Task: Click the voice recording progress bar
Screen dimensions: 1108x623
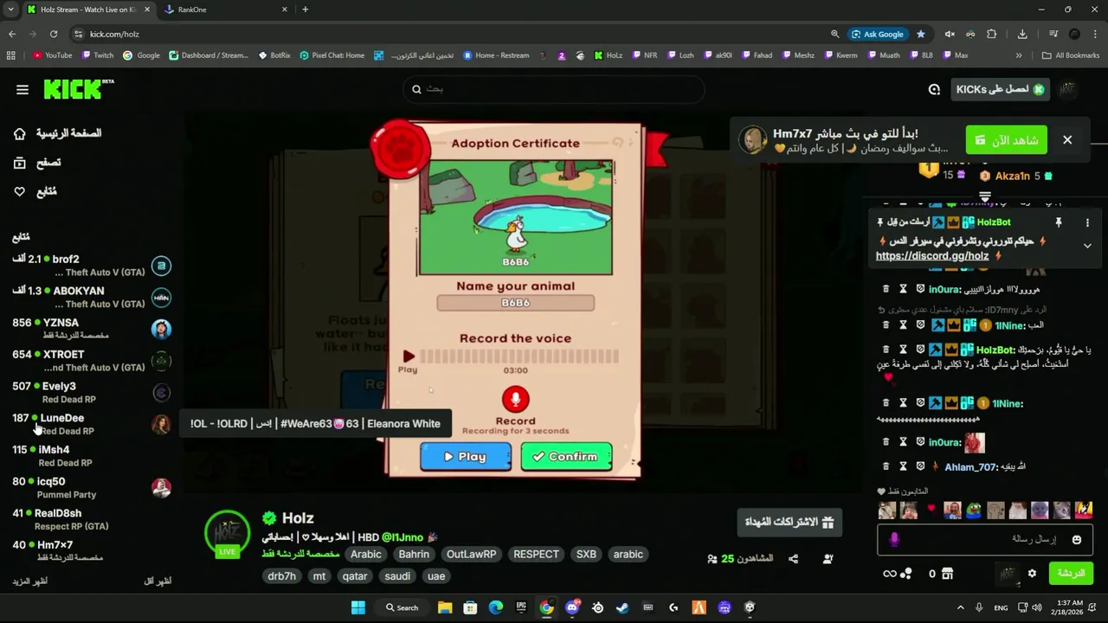Action: tap(519, 356)
